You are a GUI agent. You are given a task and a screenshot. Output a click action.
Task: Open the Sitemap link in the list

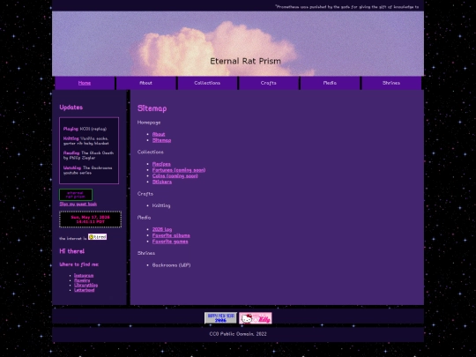[161, 140]
